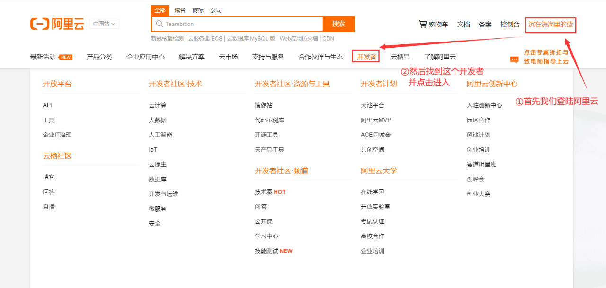Click the 创业大赛 link
The width and height of the screenshot is (606, 288).
point(479,194)
